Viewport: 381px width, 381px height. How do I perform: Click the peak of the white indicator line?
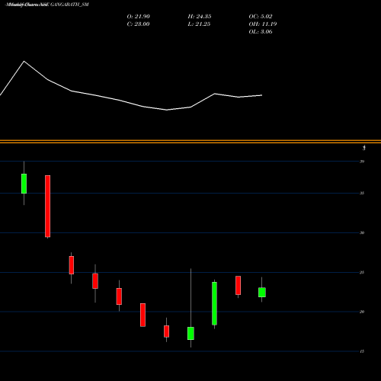coord(24,61)
